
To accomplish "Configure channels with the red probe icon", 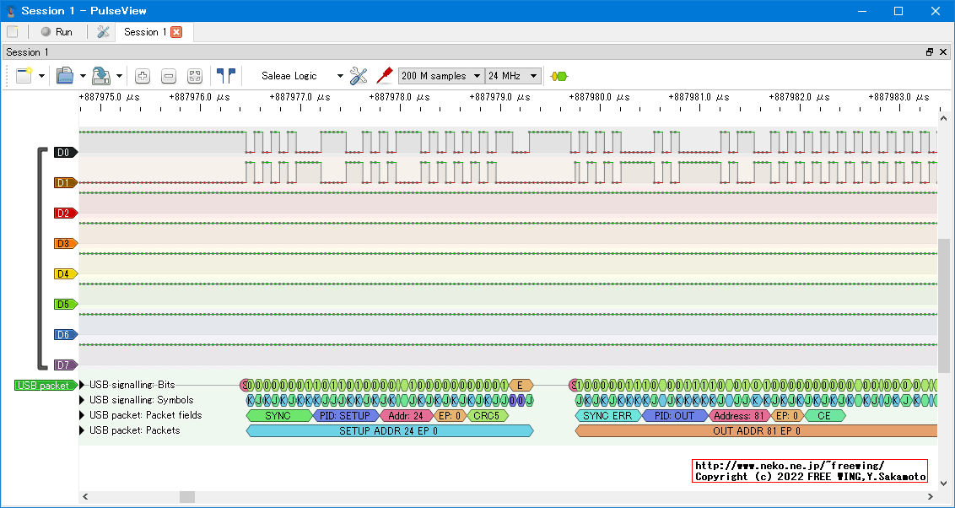I will (384, 76).
